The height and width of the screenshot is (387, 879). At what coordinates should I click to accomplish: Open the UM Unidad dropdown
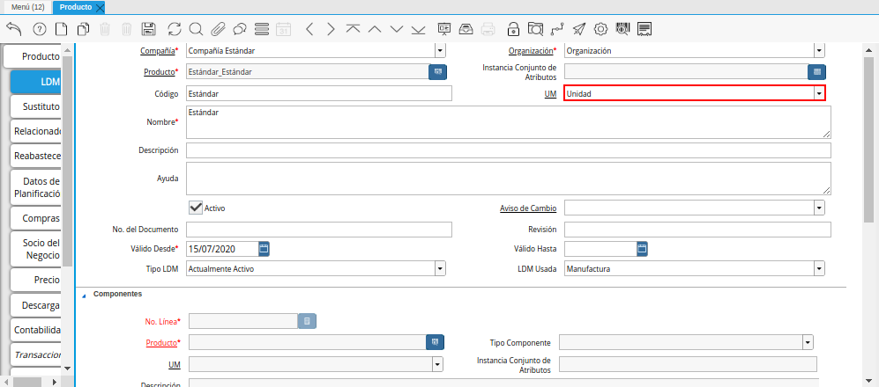point(819,93)
